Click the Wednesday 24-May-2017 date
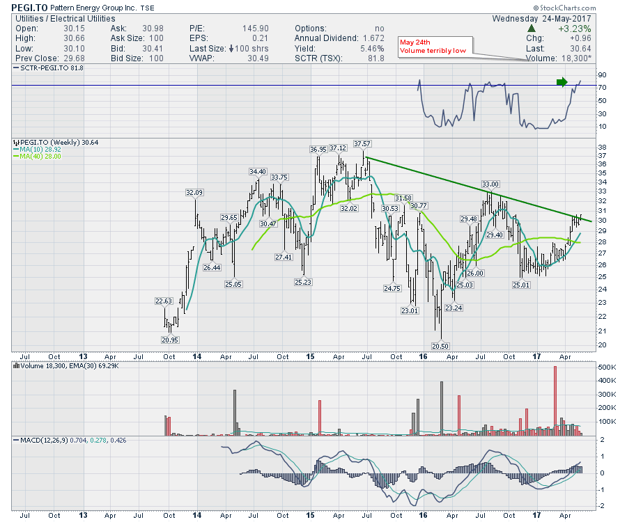627x522 pixels. pyautogui.click(x=541, y=19)
